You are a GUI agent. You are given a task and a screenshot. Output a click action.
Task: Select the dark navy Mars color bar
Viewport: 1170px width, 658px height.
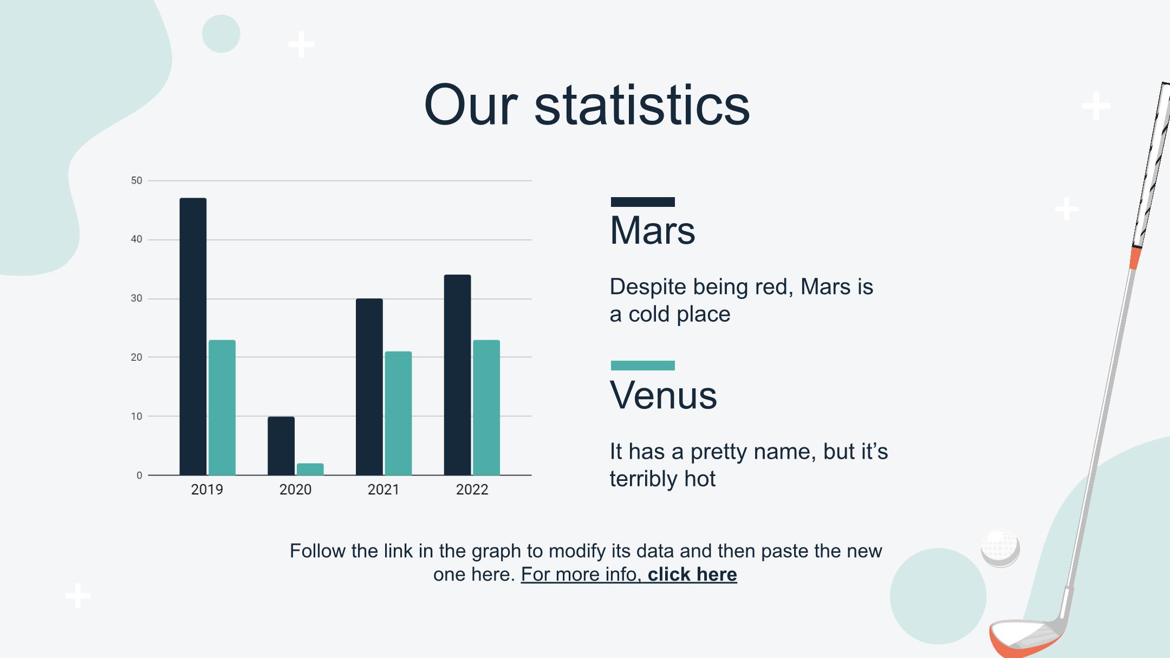pyautogui.click(x=643, y=202)
